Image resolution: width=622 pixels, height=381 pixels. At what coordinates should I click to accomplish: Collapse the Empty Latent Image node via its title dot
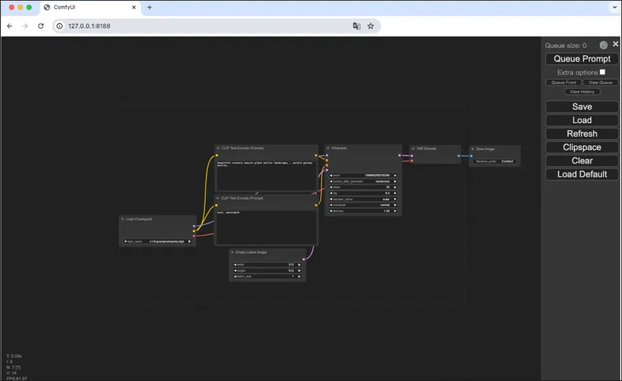[232, 252]
